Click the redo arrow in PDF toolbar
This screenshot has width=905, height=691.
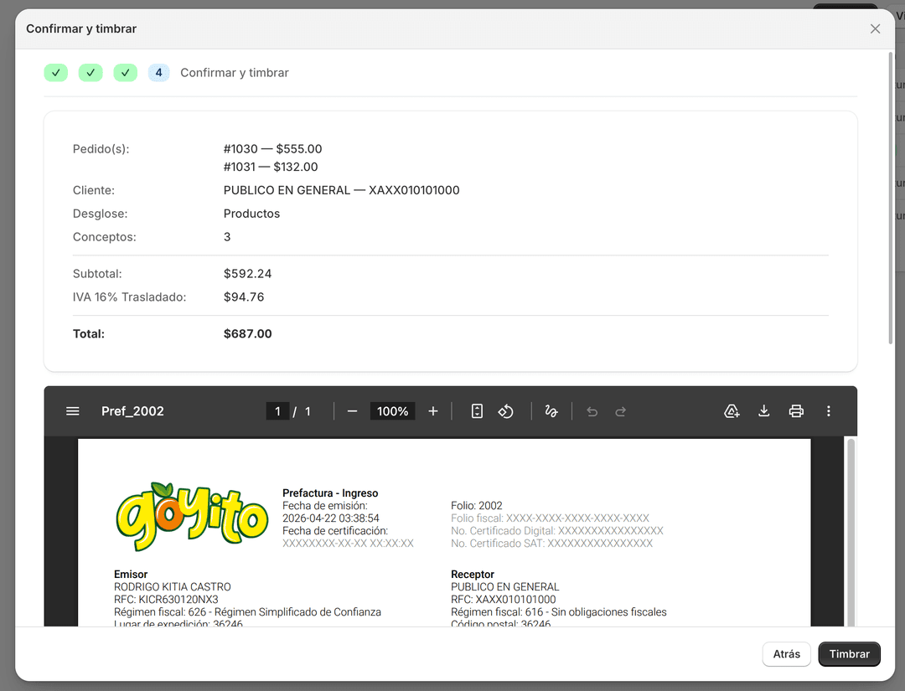(x=620, y=411)
